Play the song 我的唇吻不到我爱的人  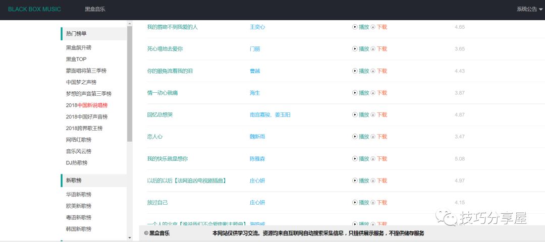tap(361, 27)
